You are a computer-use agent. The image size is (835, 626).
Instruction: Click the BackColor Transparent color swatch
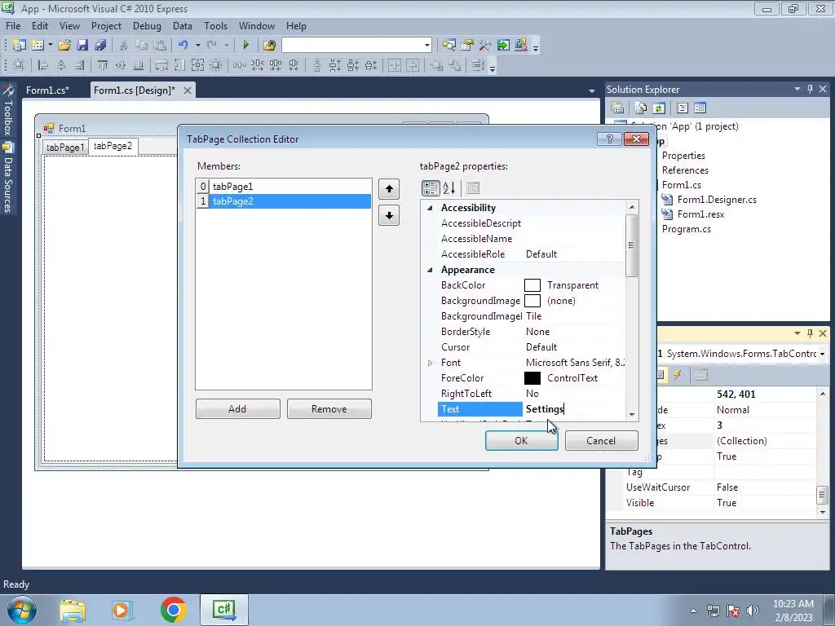[x=532, y=285]
